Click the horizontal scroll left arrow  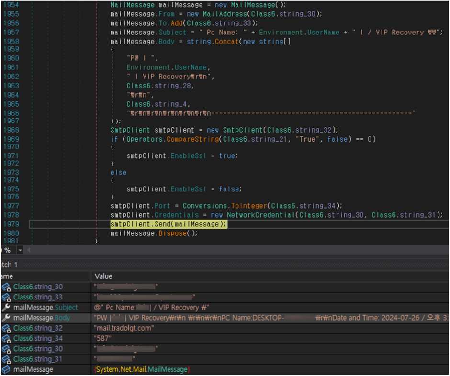[x=29, y=250]
